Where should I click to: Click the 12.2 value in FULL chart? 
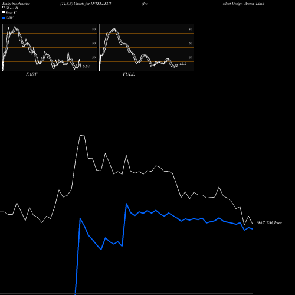tap(183, 64)
